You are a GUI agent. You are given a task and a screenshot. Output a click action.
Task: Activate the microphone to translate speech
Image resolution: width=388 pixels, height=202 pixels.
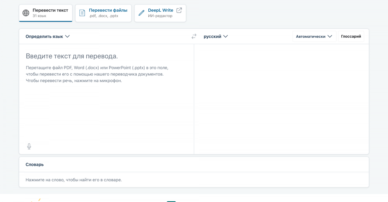[x=29, y=146]
